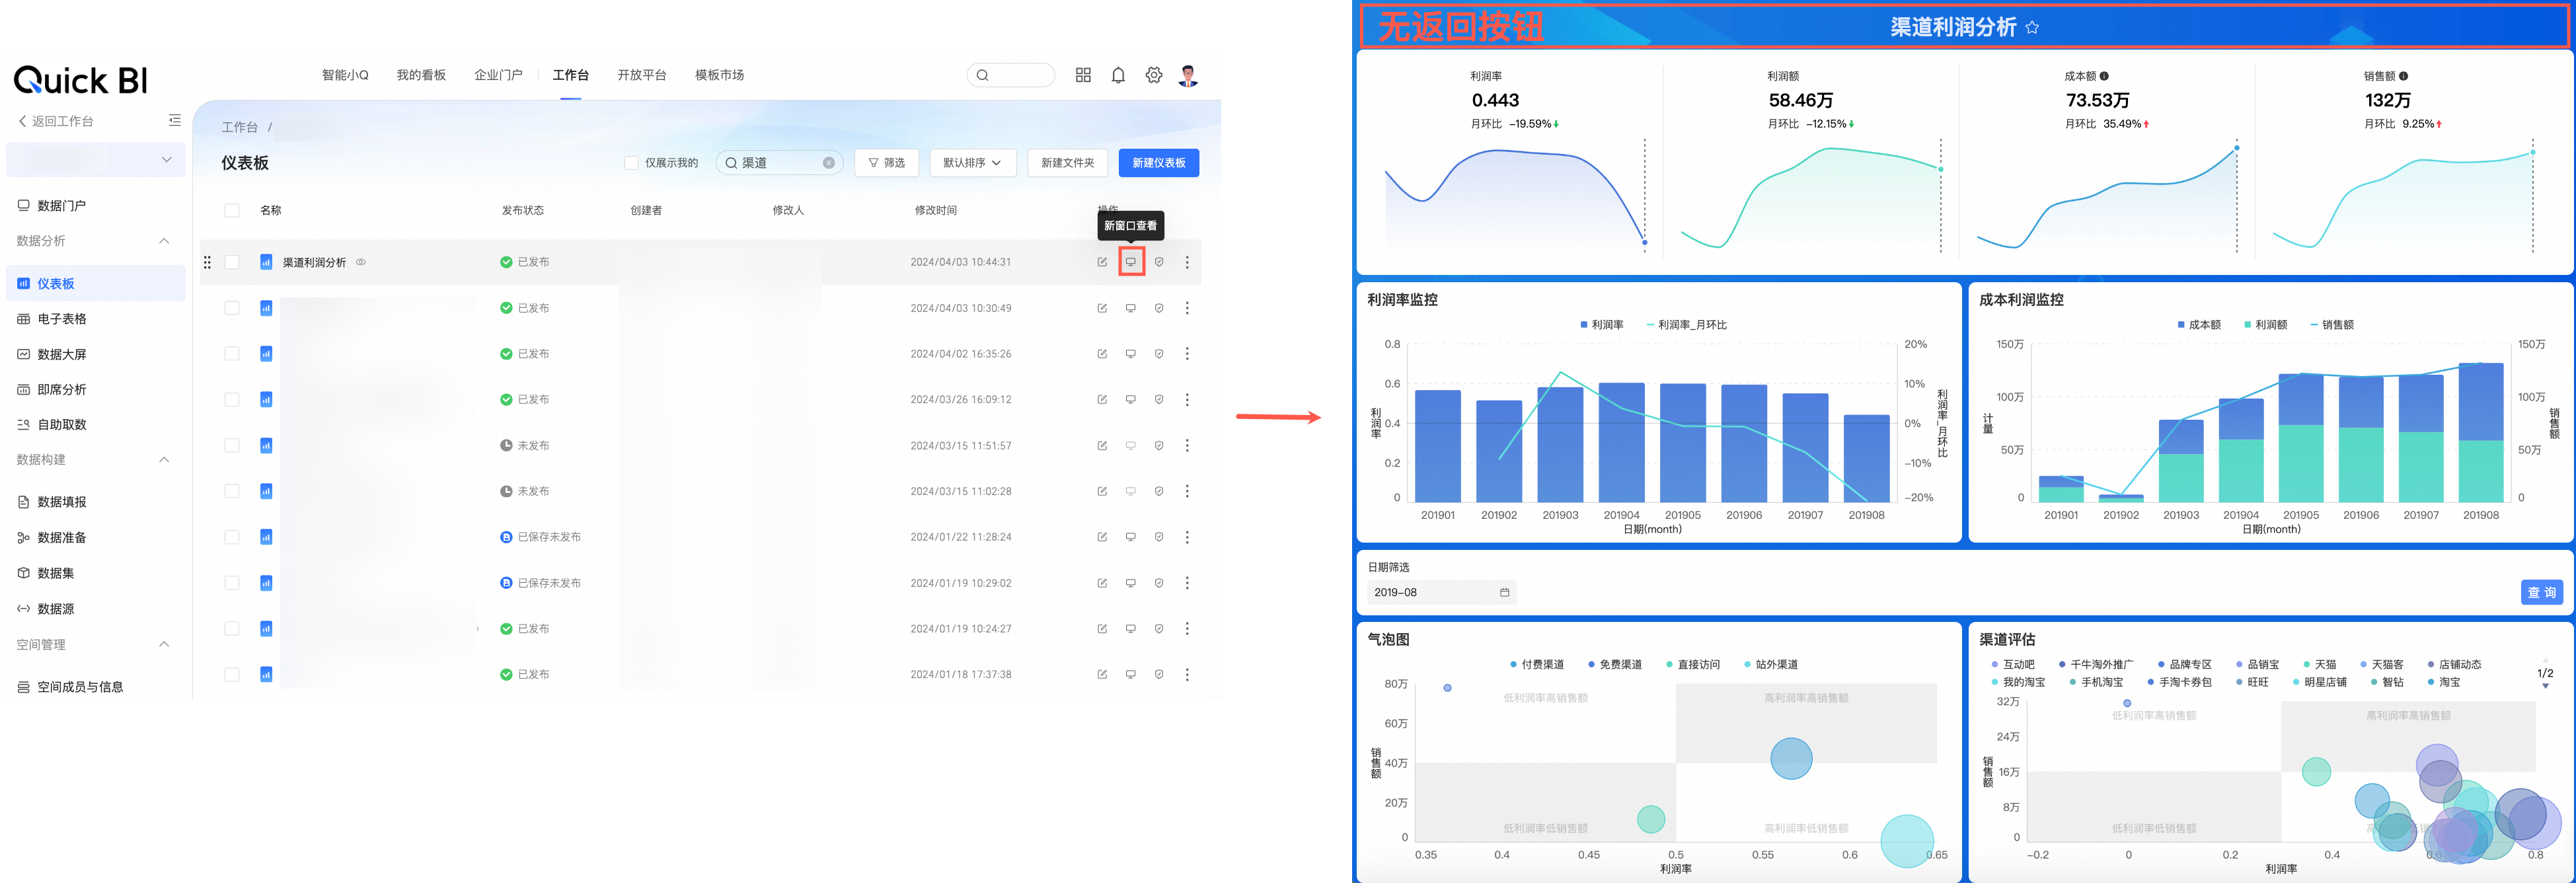The width and height of the screenshot is (2576, 883).
Task: Open more options menu for 渠道利润分析 row
Action: point(1187,262)
